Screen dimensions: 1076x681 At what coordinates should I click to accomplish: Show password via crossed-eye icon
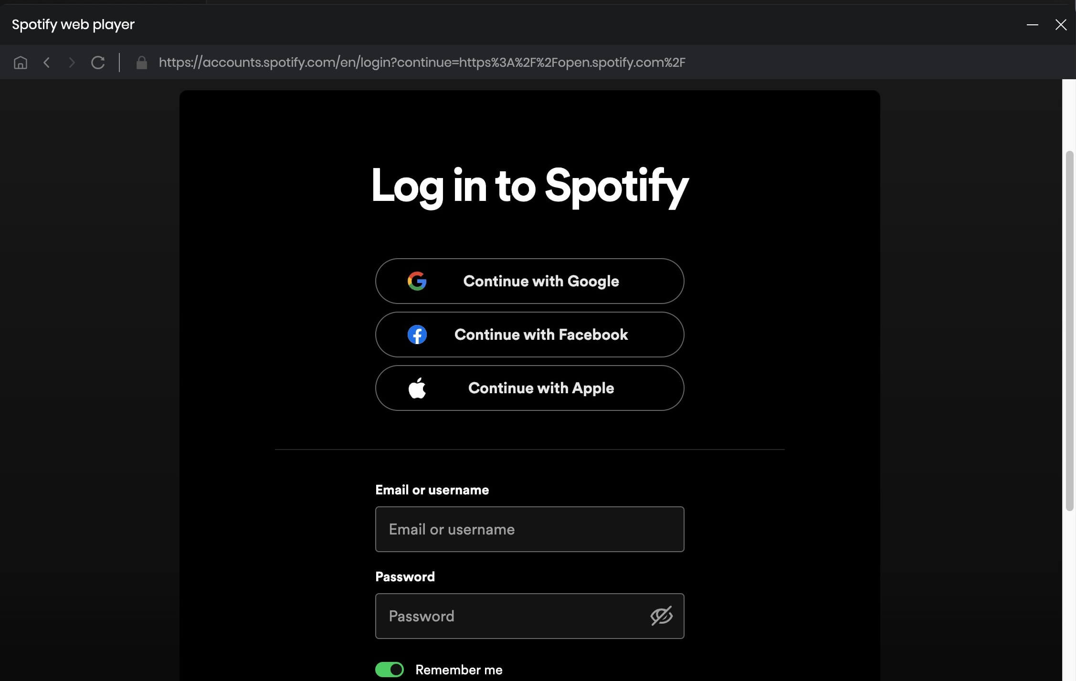[661, 616]
